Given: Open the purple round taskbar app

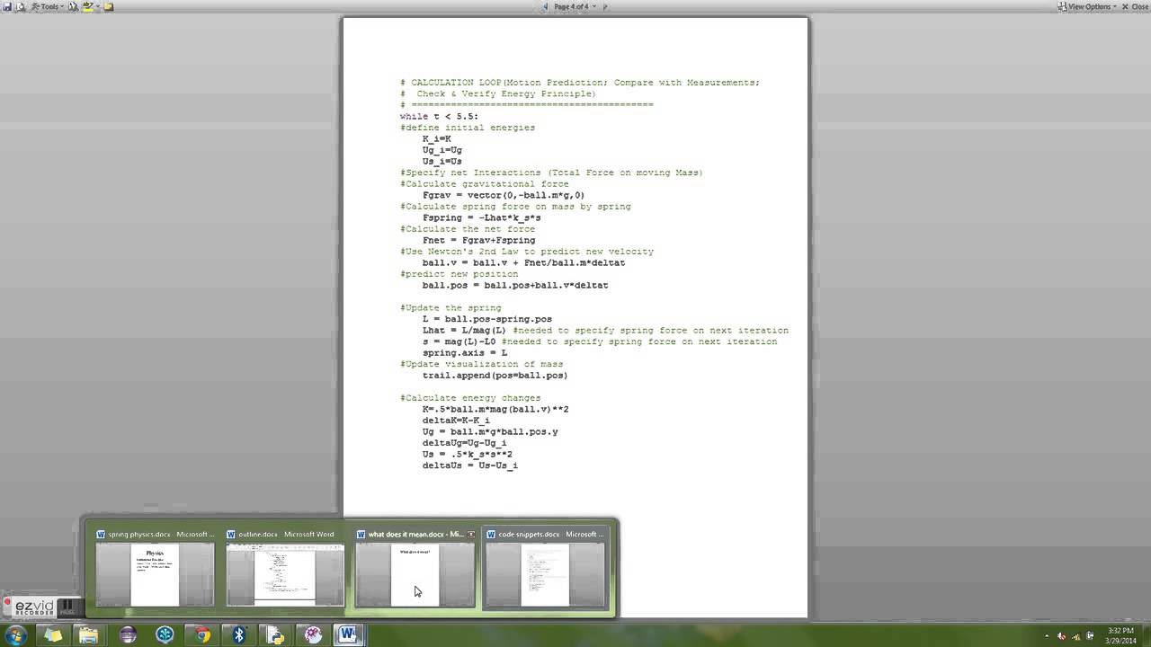Looking at the screenshot, I should pos(127,635).
